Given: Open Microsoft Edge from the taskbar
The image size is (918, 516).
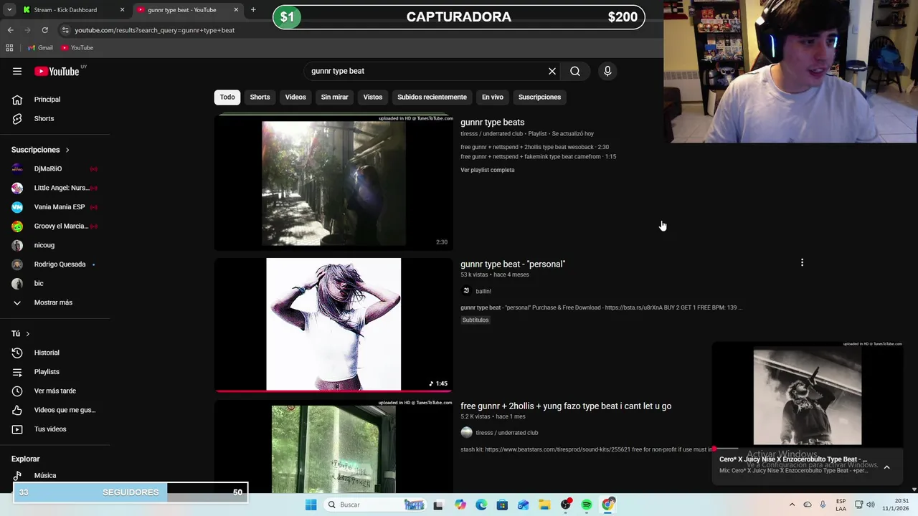Looking at the screenshot, I should (481, 505).
